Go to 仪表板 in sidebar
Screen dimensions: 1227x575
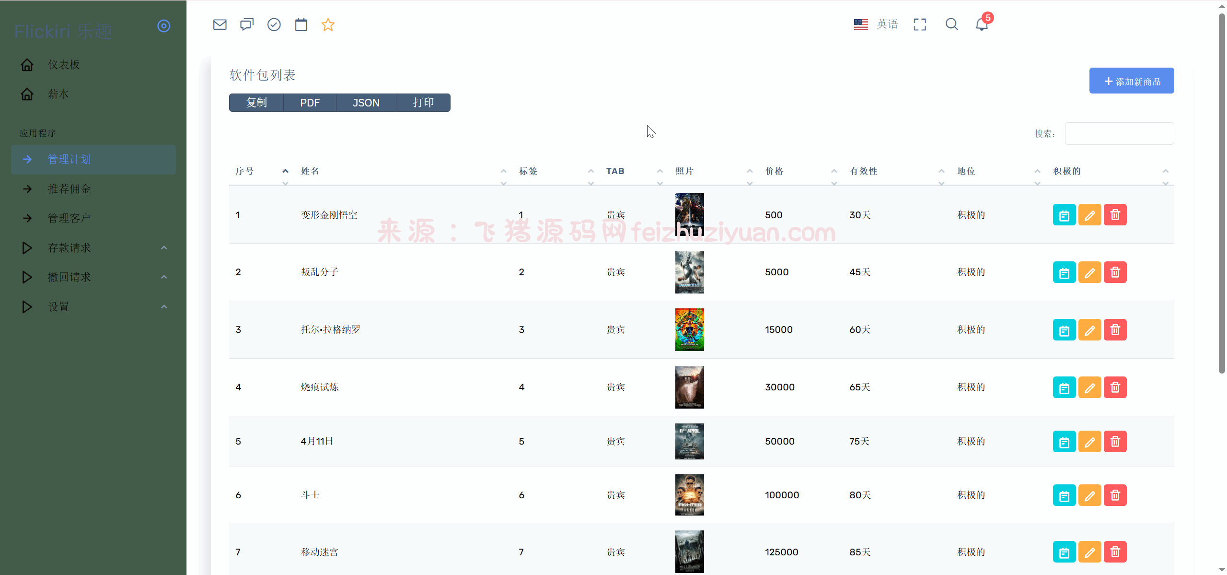(64, 65)
